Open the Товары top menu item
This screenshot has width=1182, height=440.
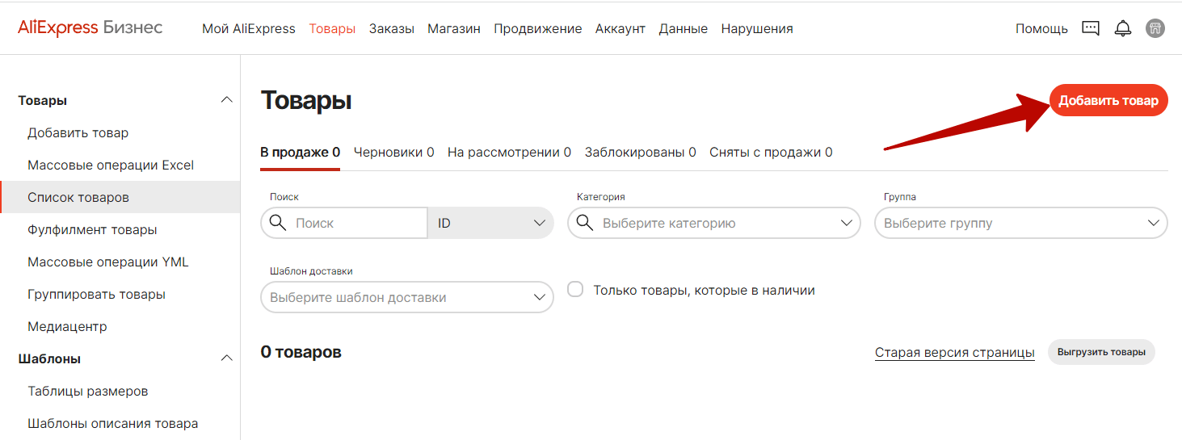(x=332, y=28)
